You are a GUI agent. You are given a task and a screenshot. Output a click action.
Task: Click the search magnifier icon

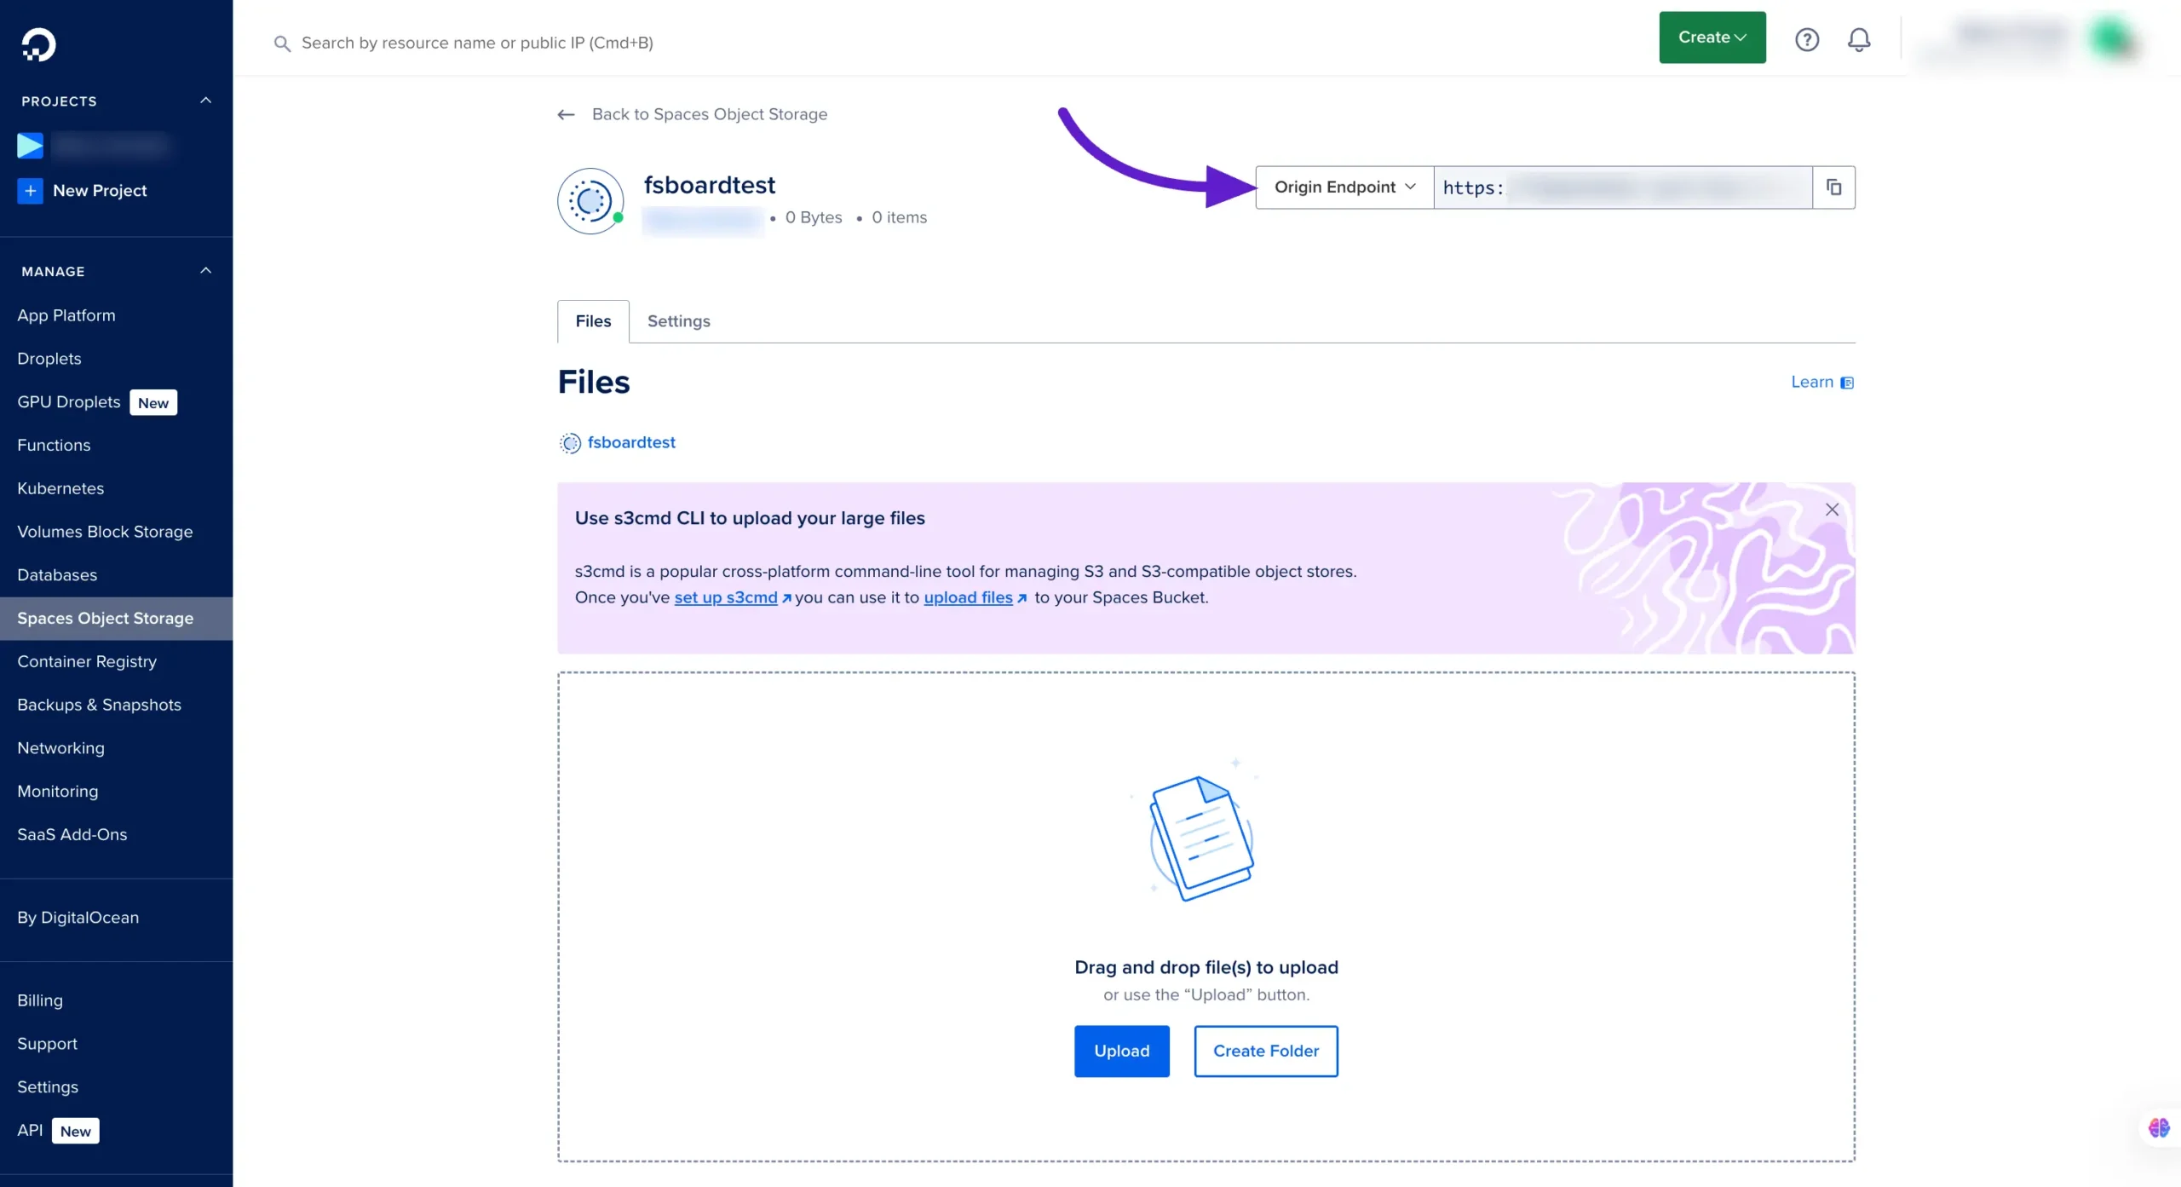(282, 43)
